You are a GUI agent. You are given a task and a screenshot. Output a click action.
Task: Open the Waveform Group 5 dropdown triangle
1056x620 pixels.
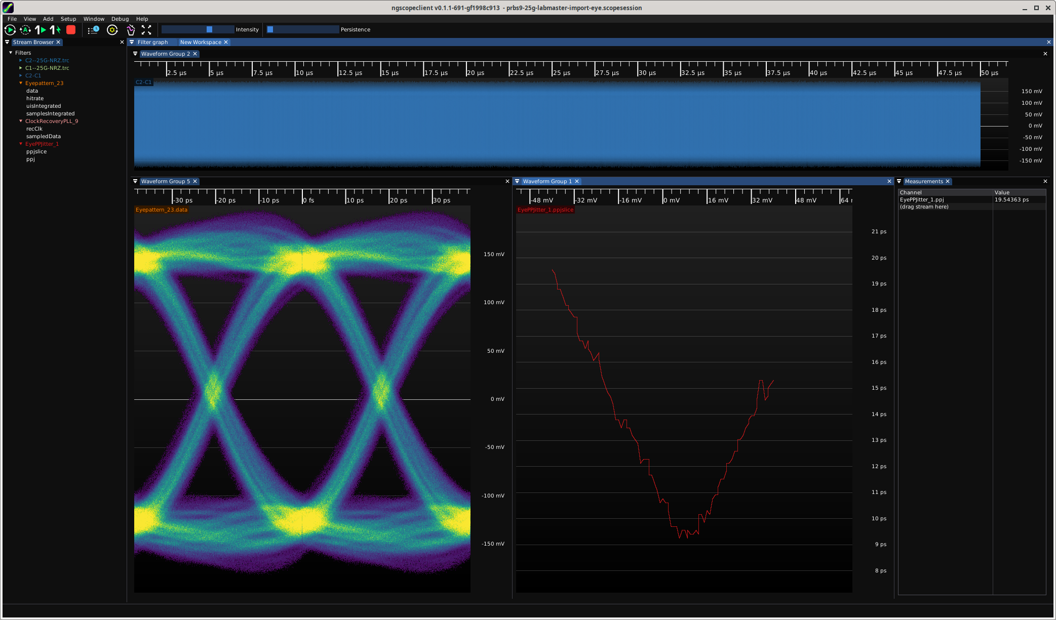[135, 181]
